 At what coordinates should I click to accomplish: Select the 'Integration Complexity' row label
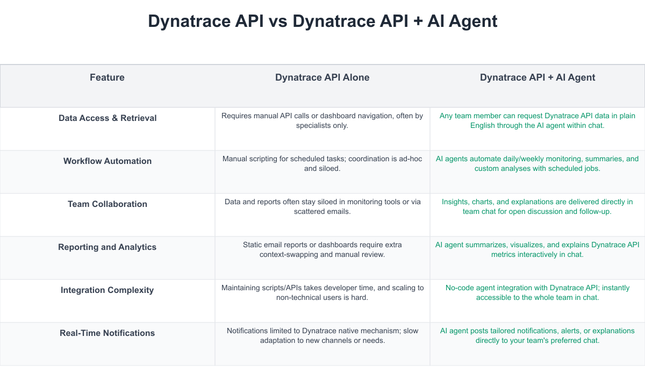[107, 290]
